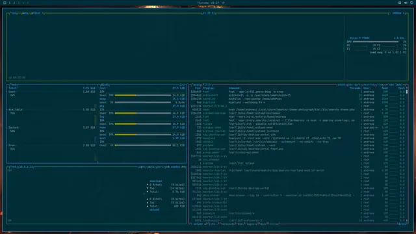Select the quickshell process row
Image resolution: width=416 pixels, height=234 pixels.
coord(298,96)
